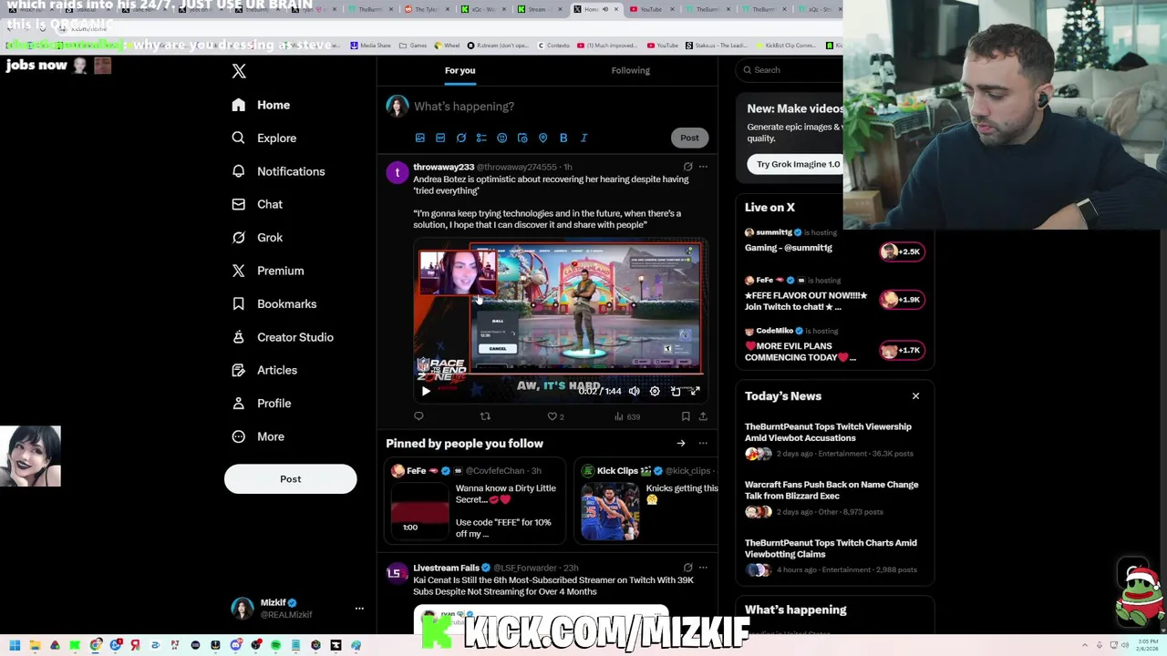Expand the More menu in sidebar
1167x656 pixels.
[x=257, y=436]
